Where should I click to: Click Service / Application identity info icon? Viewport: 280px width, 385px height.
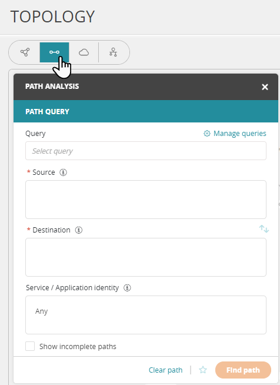click(127, 288)
